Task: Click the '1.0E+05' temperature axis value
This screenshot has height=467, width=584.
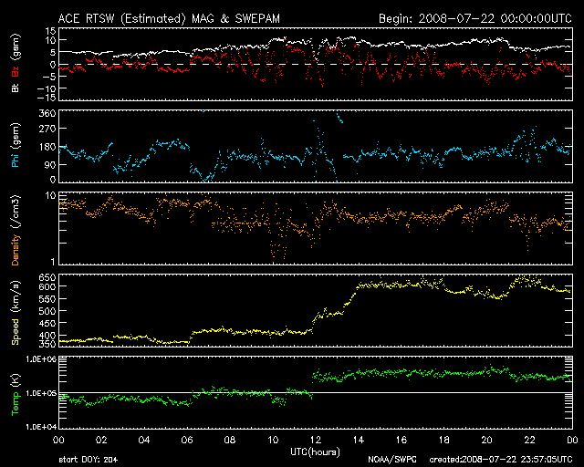Action: (x=41, y=393)
